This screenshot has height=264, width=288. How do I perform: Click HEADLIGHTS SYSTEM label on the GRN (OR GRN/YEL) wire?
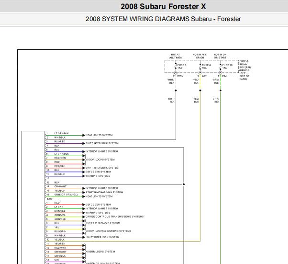[99, 196]
